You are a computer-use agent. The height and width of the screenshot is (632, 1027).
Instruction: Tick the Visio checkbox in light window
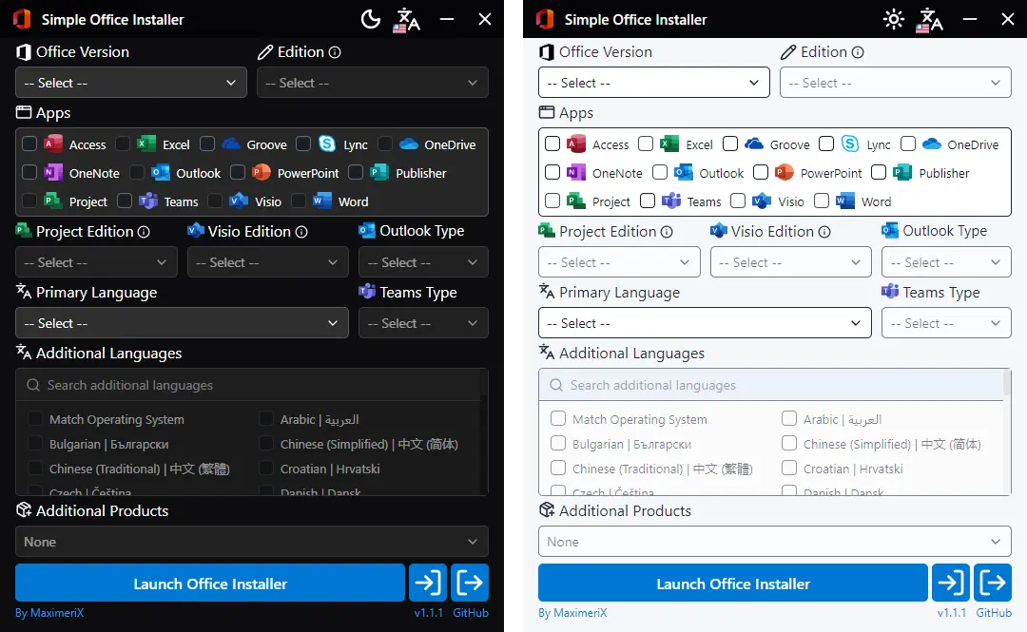click(x=738, y=201)
